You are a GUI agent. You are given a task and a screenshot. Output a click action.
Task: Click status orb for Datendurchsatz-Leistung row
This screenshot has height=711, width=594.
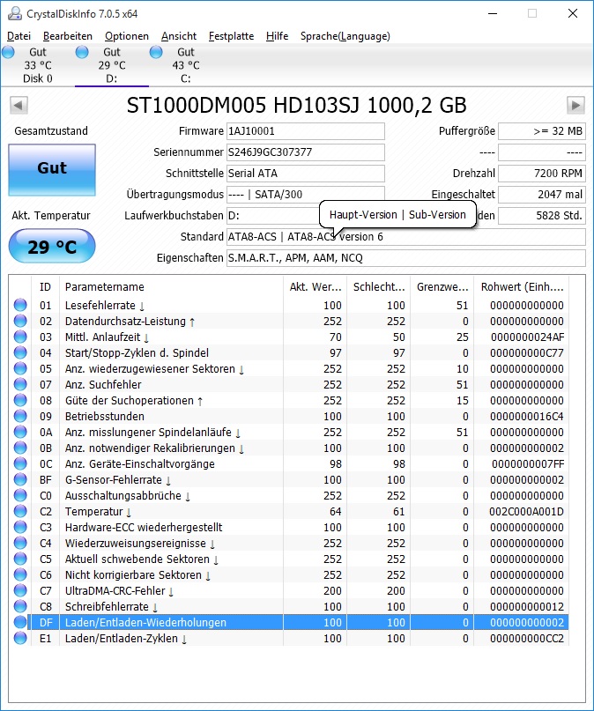click(x=20, y=321)
